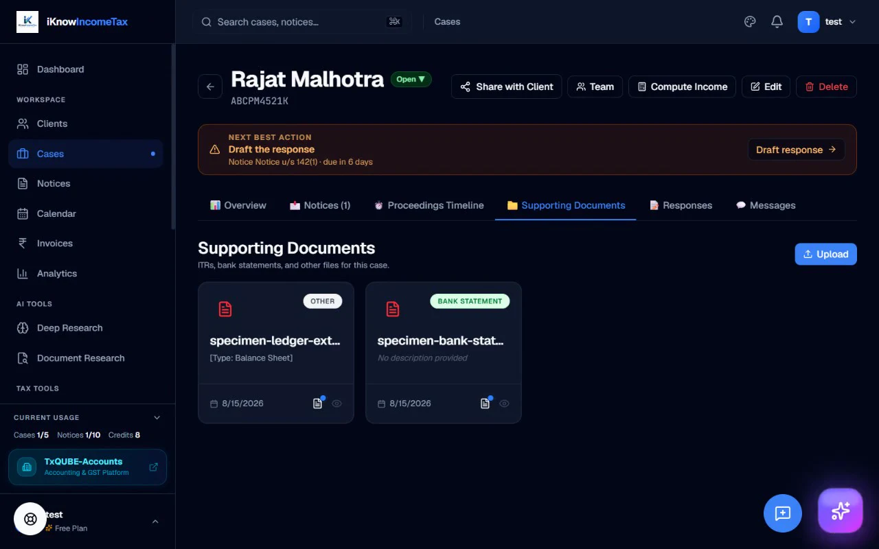Click the lifebuoy help icon

pos(30,519)
